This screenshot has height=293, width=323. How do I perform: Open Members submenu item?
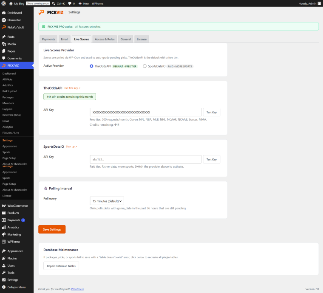click(8, 103)
